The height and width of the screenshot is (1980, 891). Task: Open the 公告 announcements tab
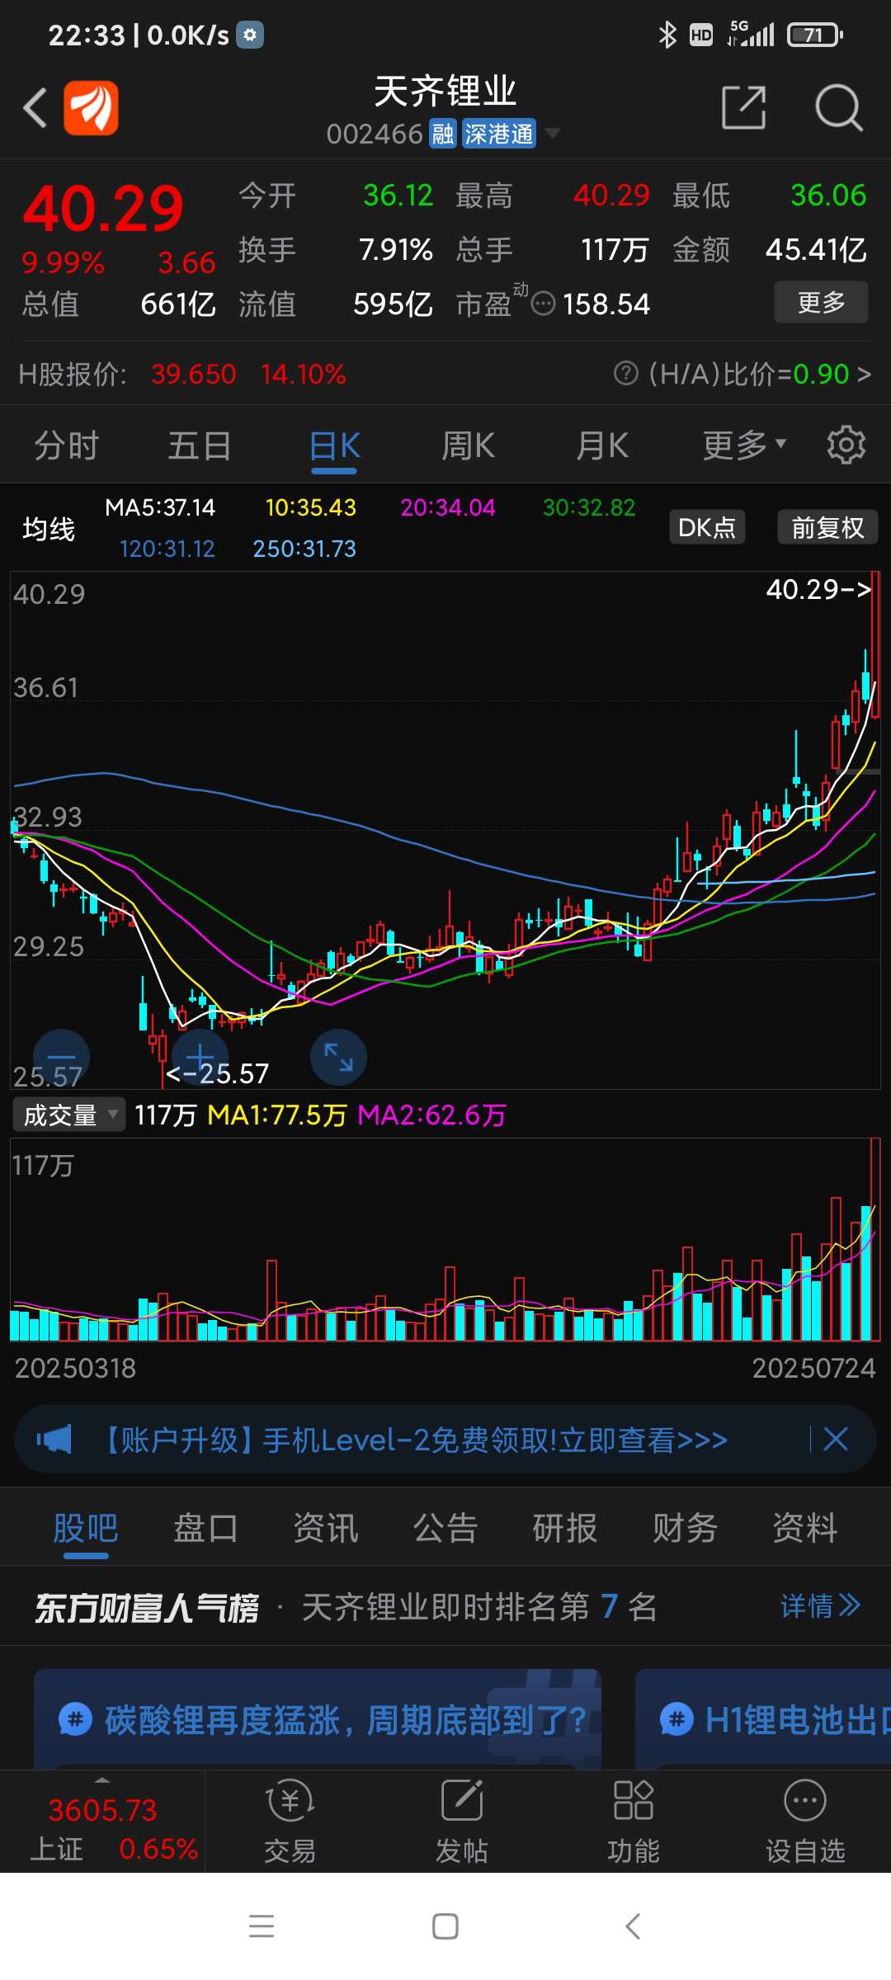tap(445, 1528)
